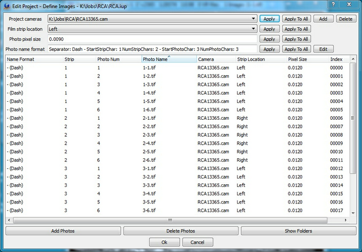This screenshot has height=252, width=362.
Task: Click Edit for Photo name format
Action: pyautogui.click(x=323, y=49)
